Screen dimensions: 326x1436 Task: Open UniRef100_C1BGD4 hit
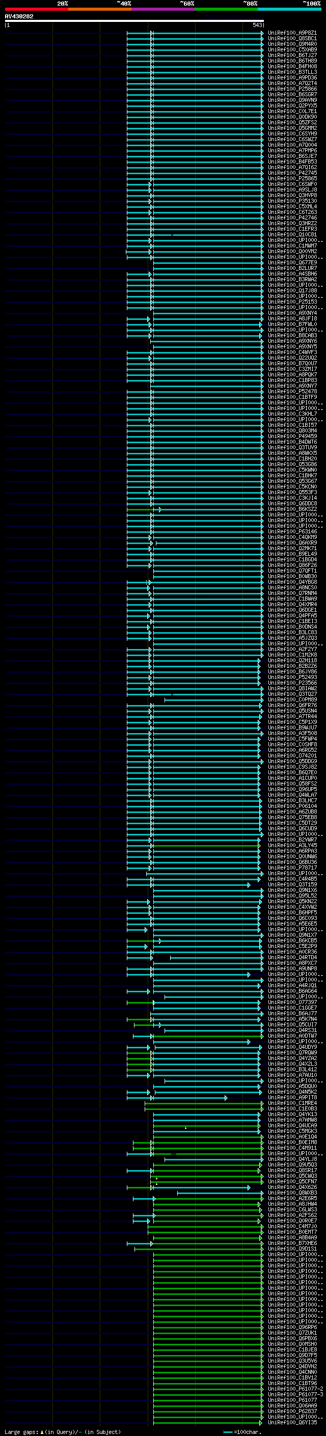coord(292,560)
